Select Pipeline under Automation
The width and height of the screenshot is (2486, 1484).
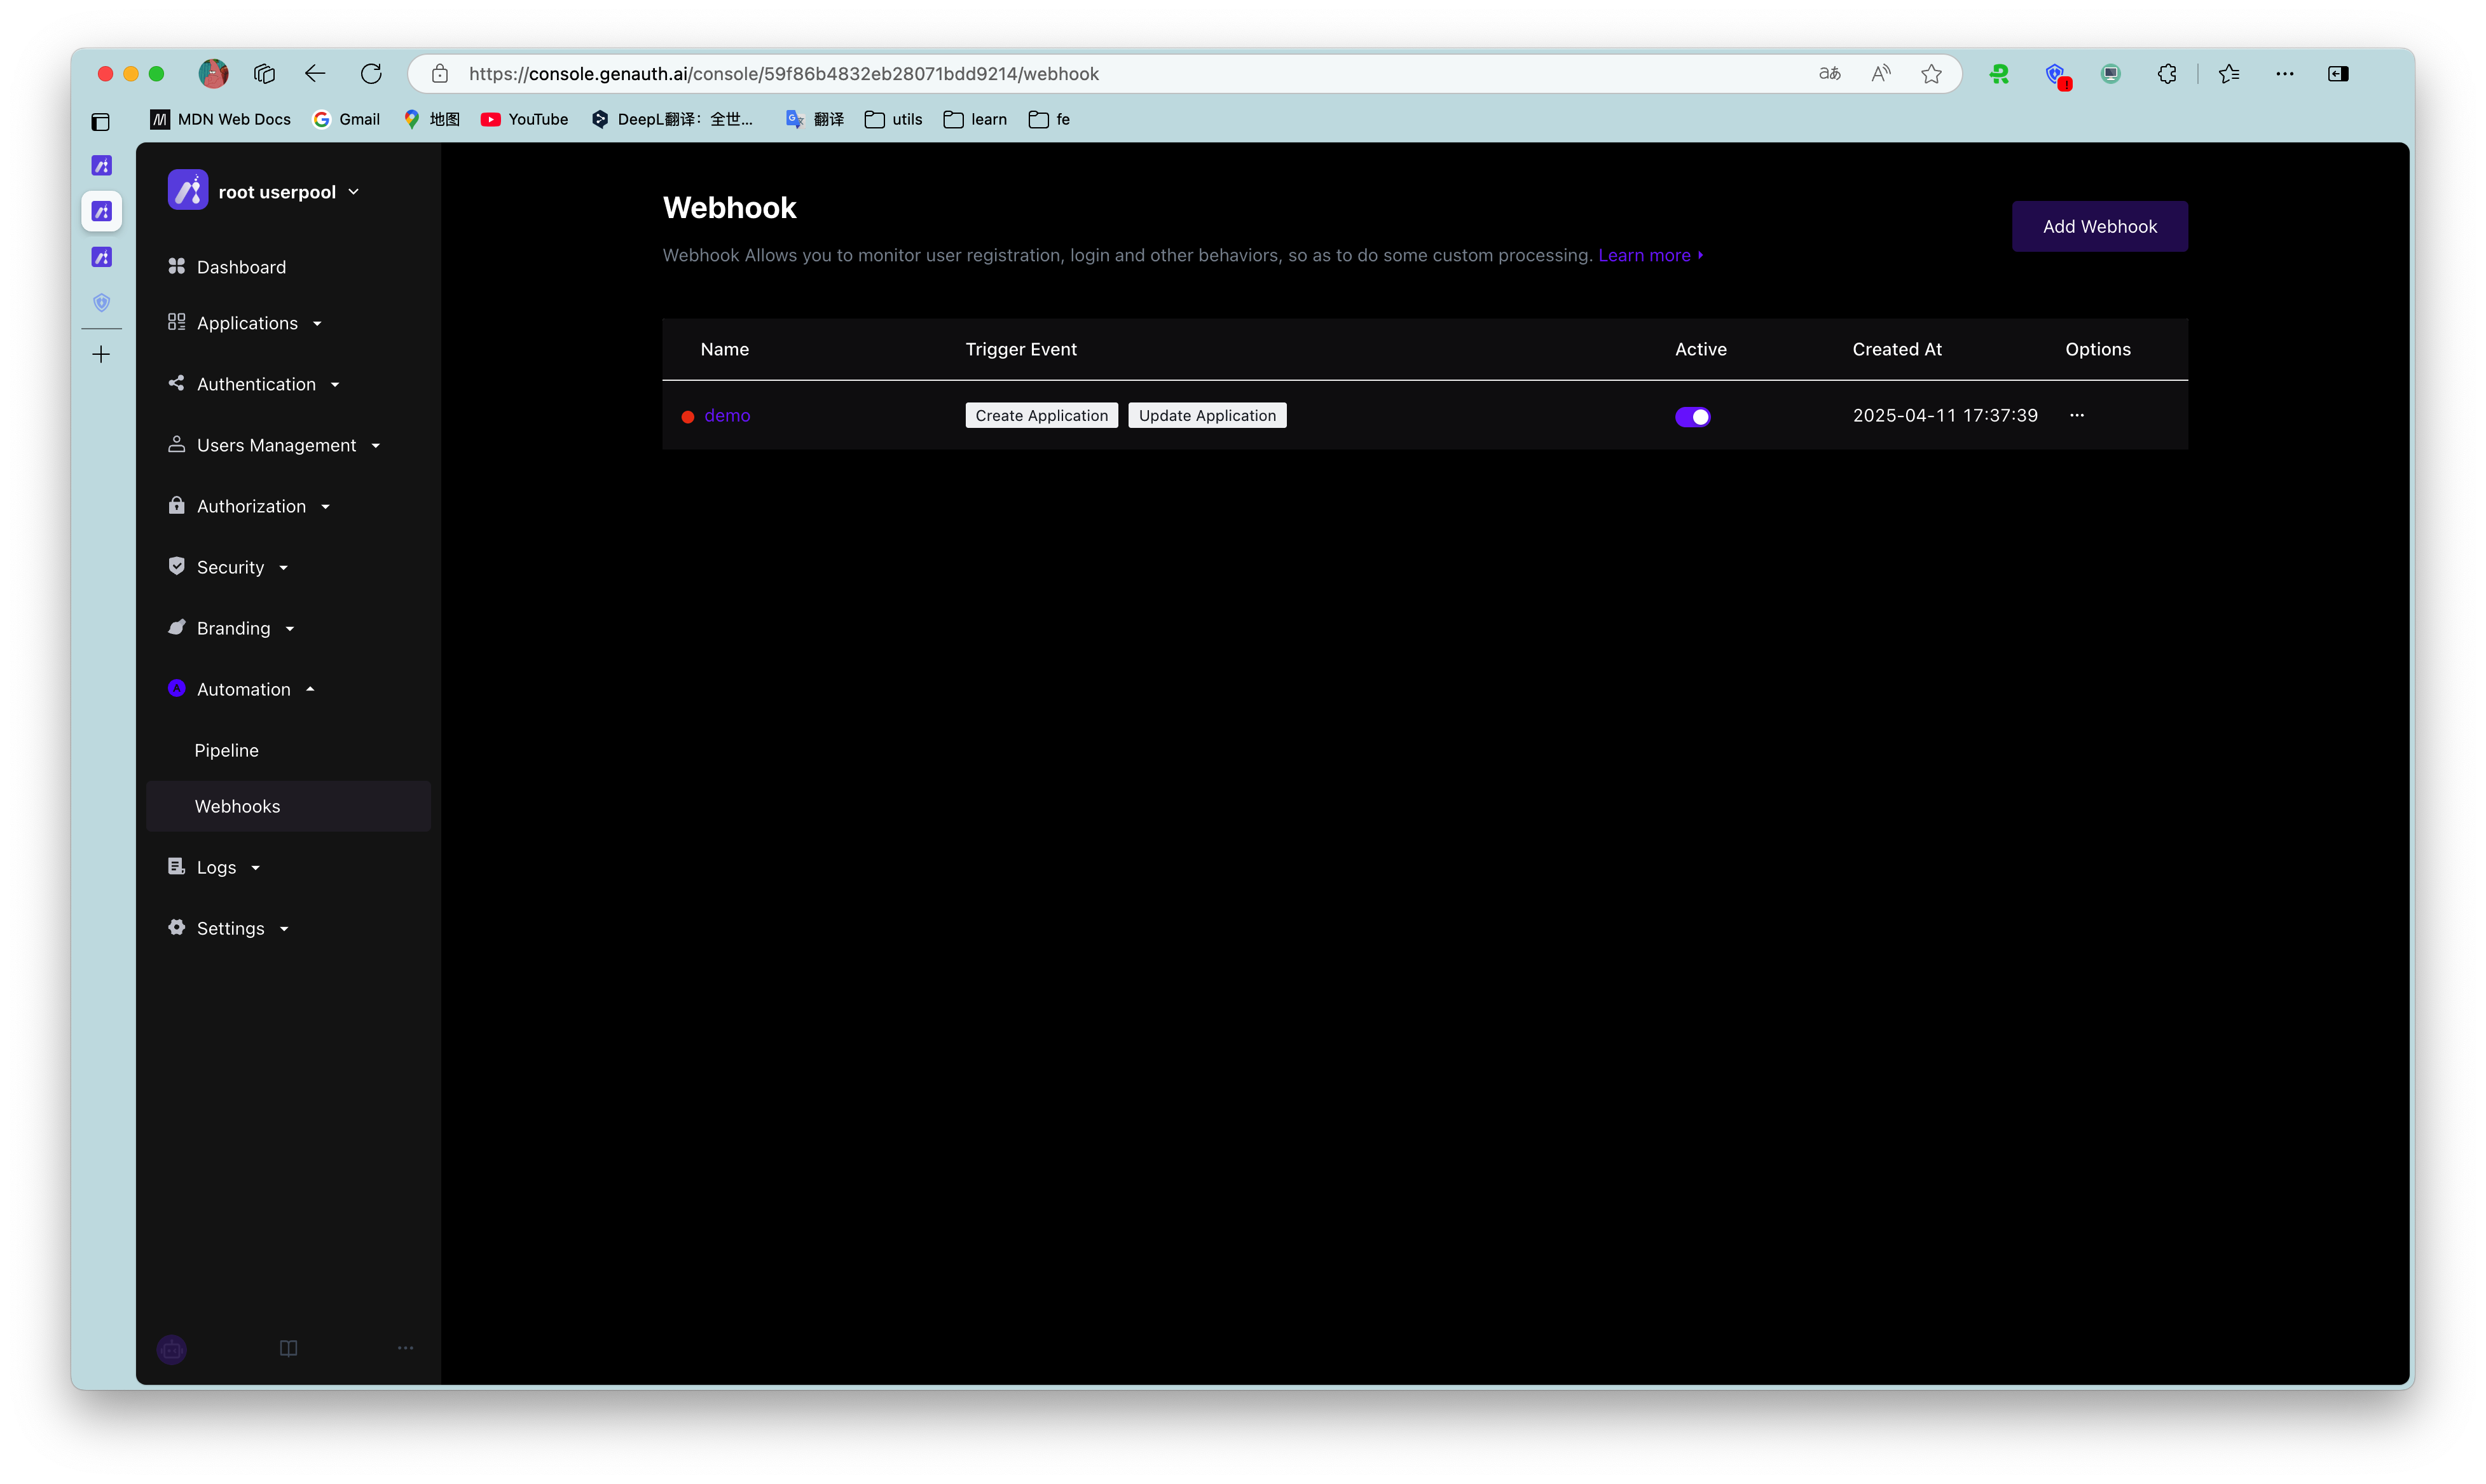pyautogui.click(x=226, y=750)
